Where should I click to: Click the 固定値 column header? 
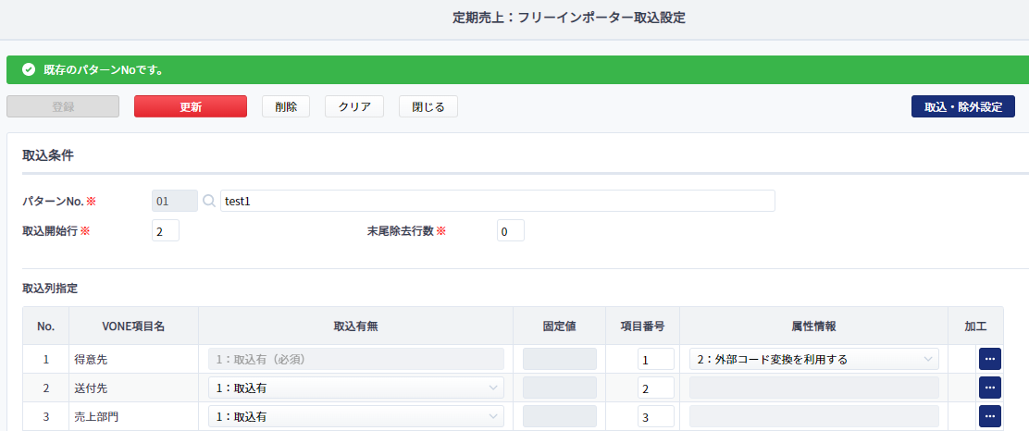pyautogui.click(x=559, y=326)
